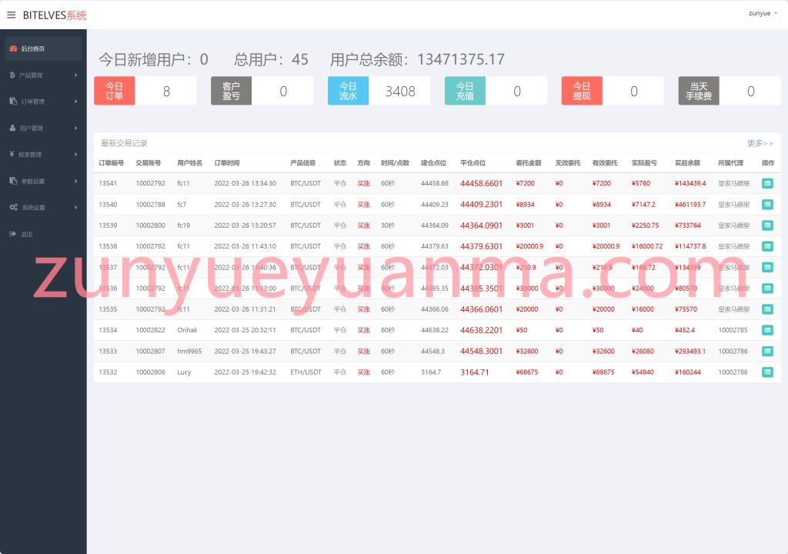The image size is (788, 554).
Task: Open the detail icon for order 13532
Action: point(767,372)
